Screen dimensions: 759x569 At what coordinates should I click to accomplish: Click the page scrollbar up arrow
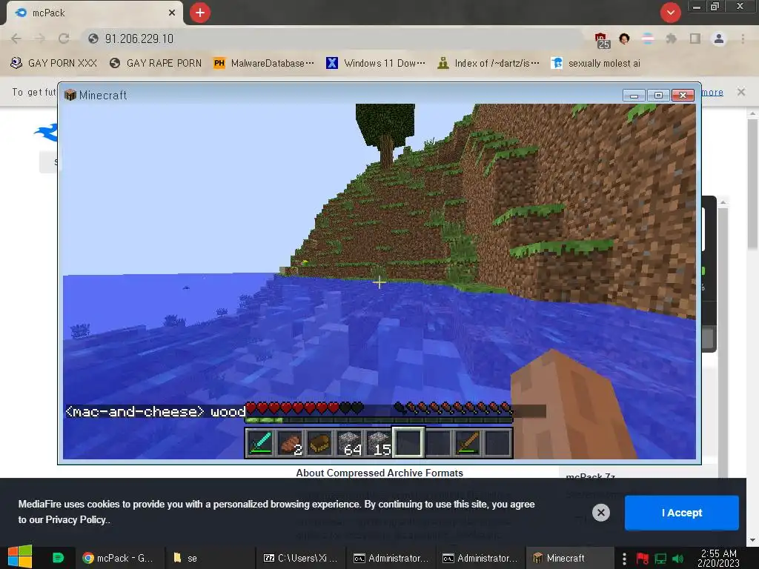[752, 113]
